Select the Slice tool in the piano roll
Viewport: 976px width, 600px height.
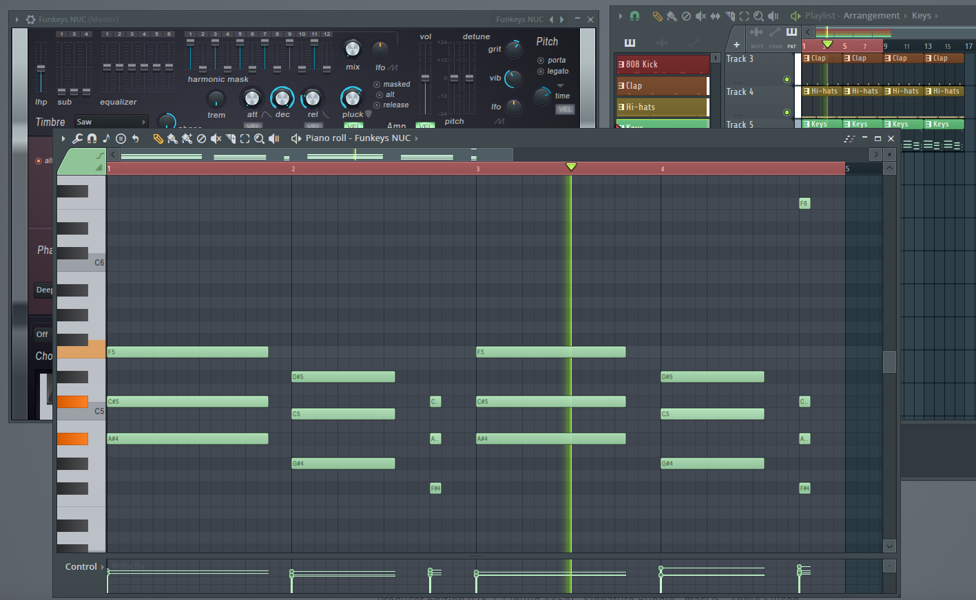pos(232,138)
